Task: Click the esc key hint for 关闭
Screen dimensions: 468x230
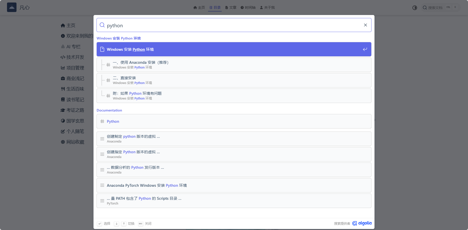Action: click(x=141, y=223)
